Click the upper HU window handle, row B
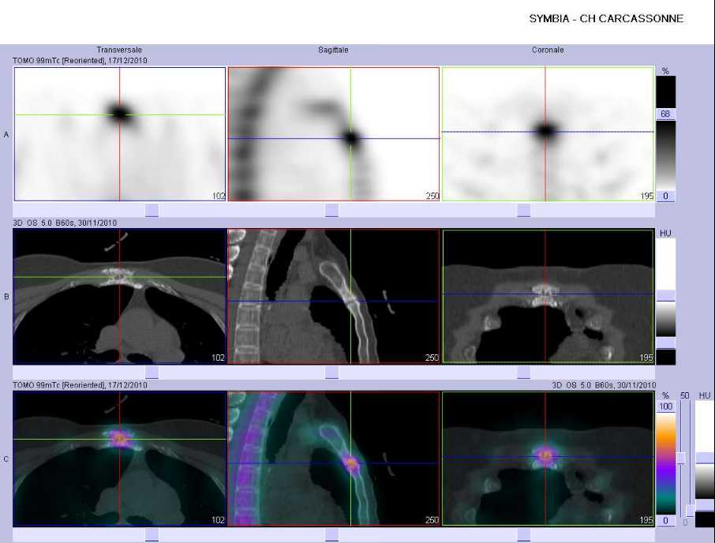The image size is (715, 543). 666,295
